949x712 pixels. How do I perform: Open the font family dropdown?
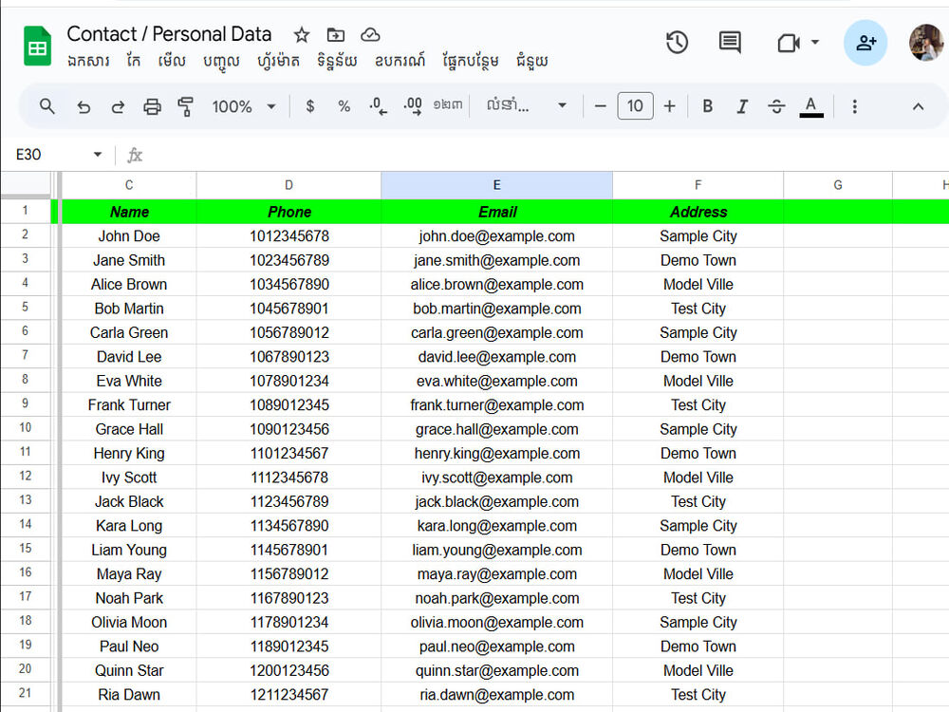[x=526, y=106]
